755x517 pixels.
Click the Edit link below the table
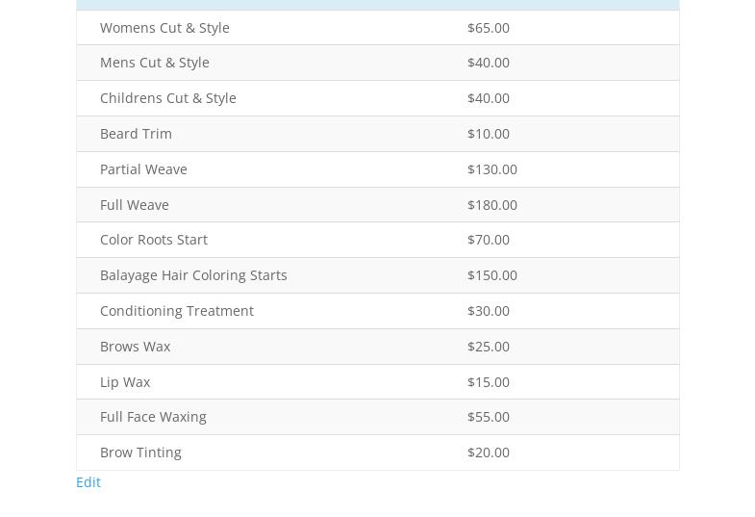click(88, 482)
